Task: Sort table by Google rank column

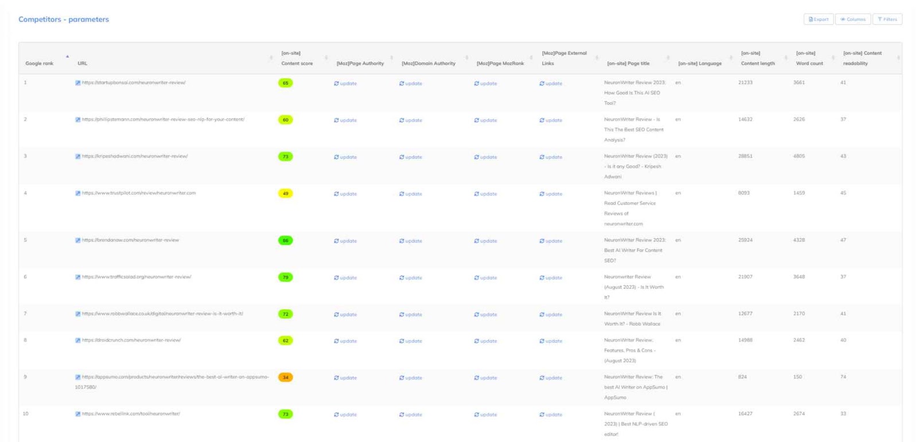Action: (40, 64)
